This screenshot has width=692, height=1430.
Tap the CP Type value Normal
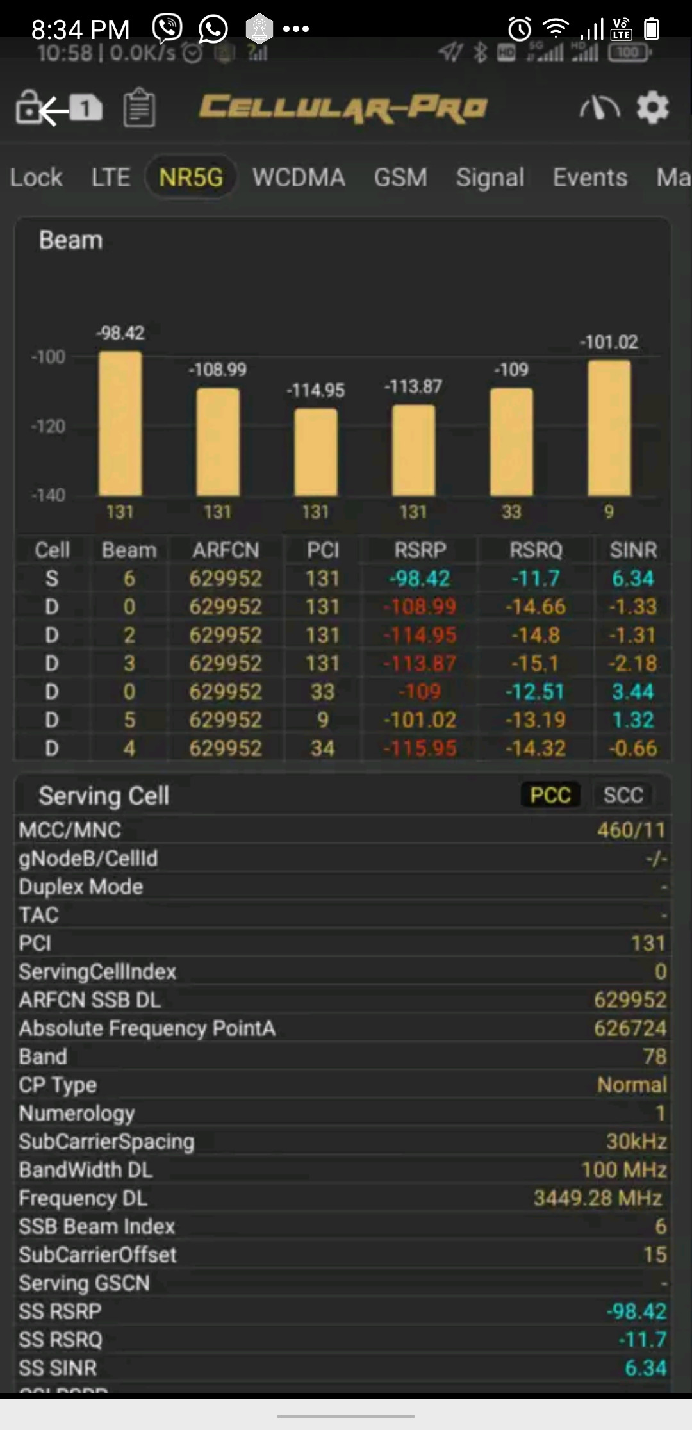tap(632, 1085)
